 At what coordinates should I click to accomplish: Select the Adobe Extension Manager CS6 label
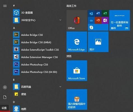pyautogui.click(x=39, y=57)
